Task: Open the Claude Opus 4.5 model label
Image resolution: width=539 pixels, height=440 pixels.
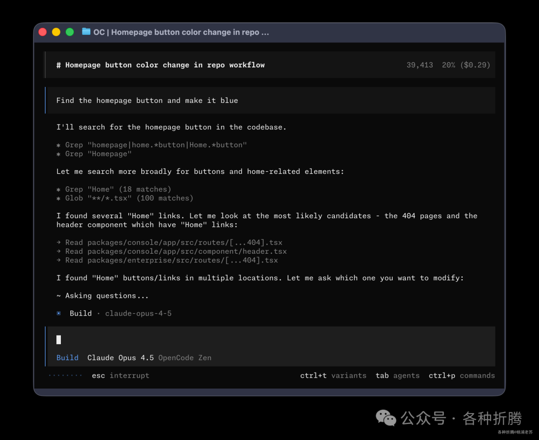Action: (x=120, y=357)
